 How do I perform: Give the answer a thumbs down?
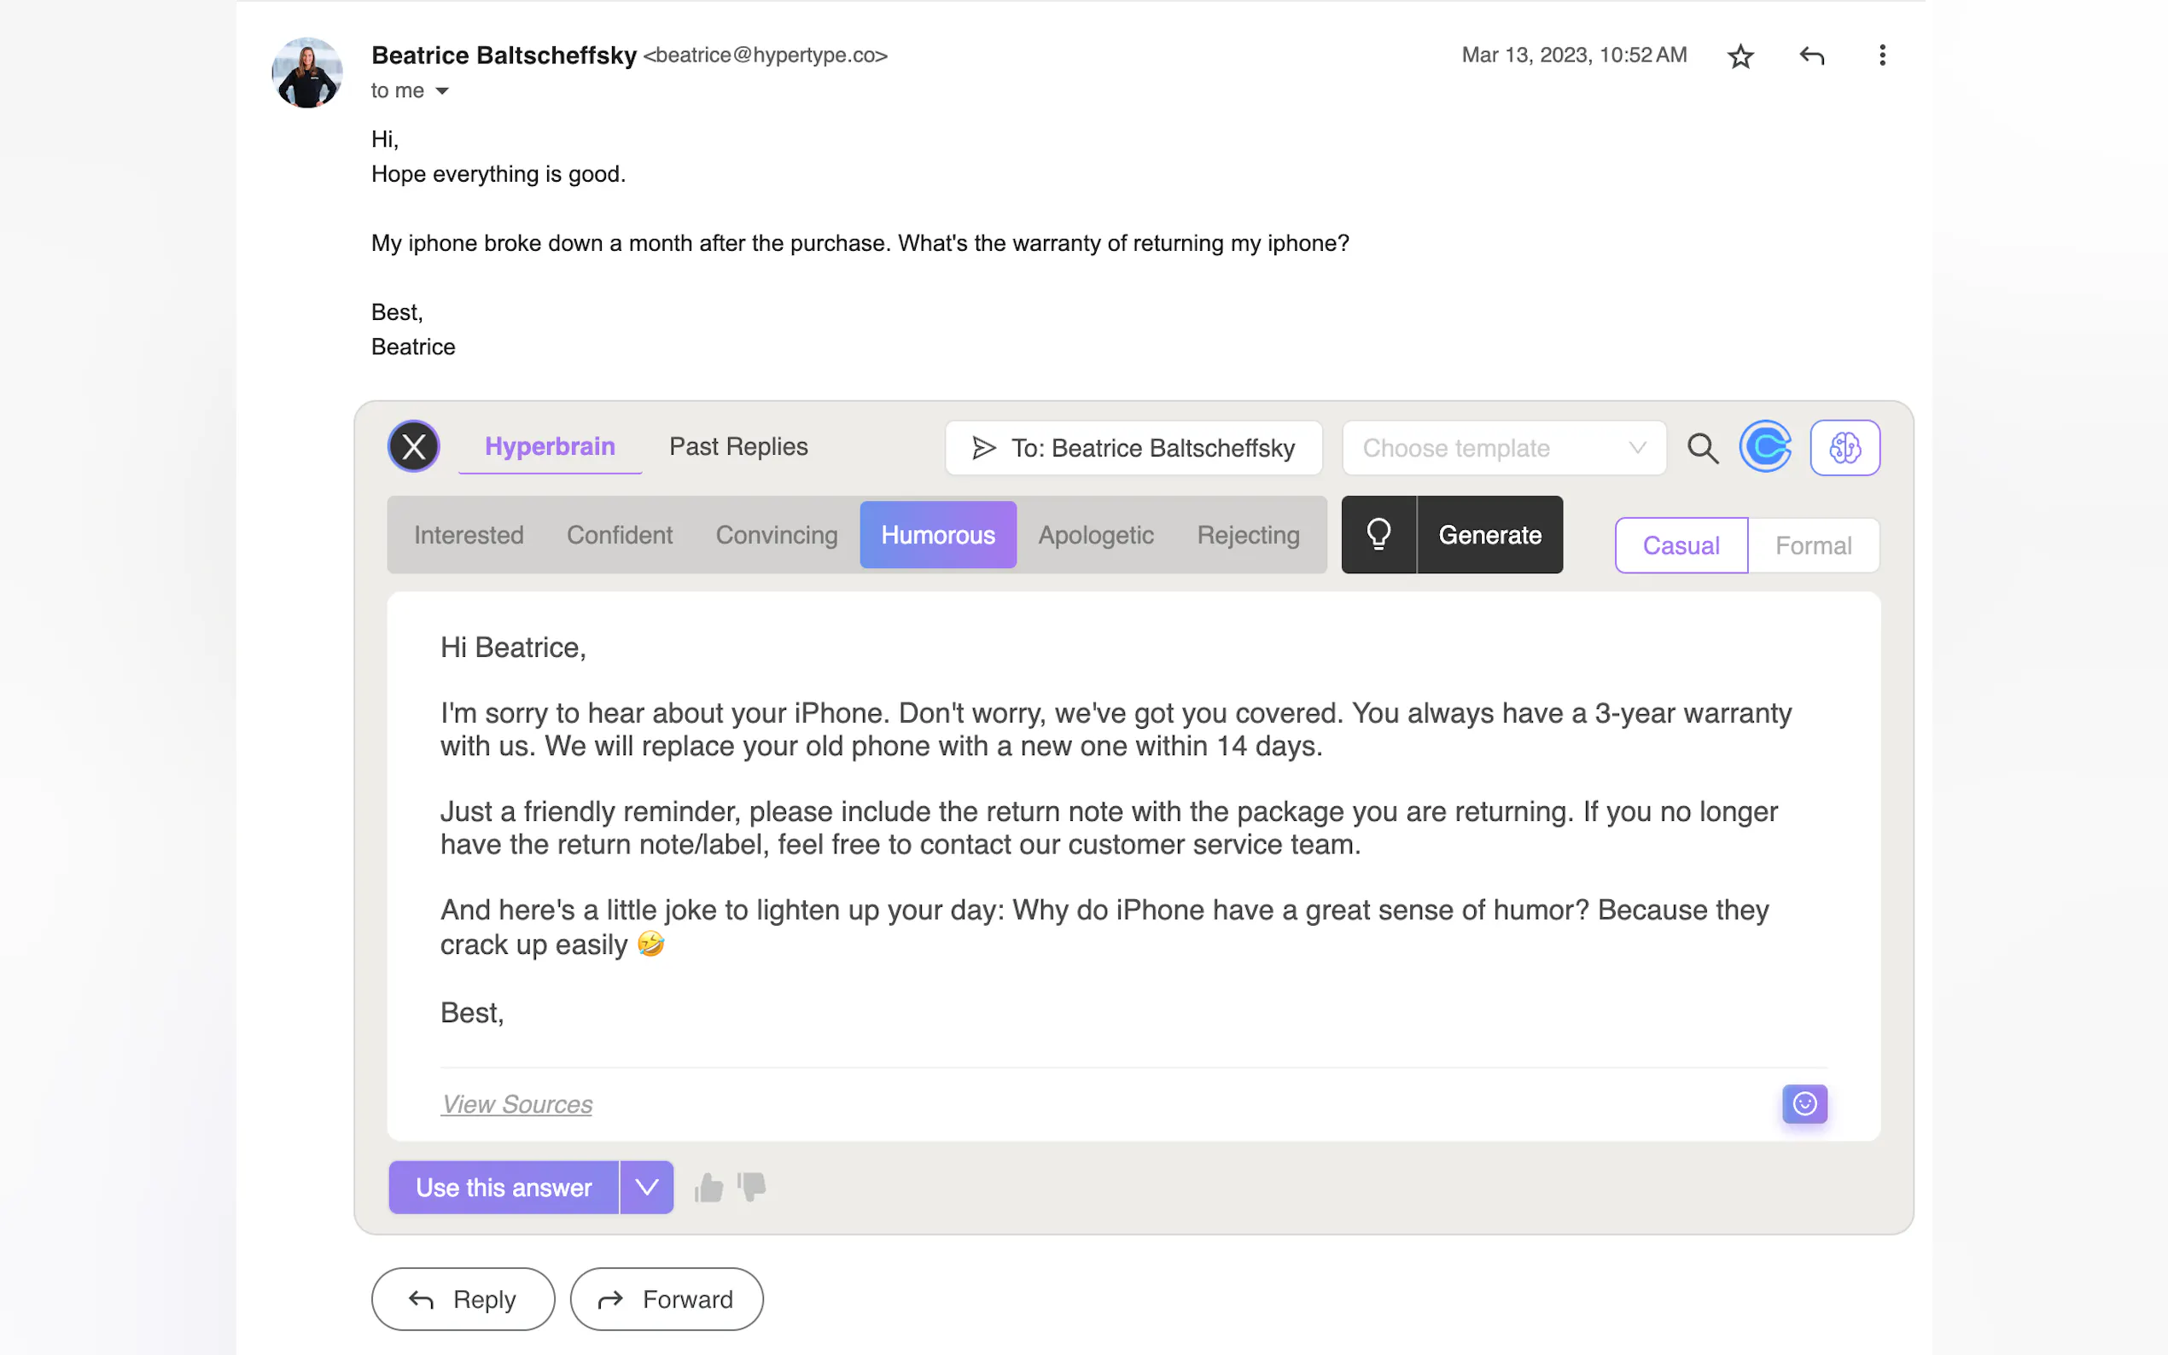[753, 1187]
